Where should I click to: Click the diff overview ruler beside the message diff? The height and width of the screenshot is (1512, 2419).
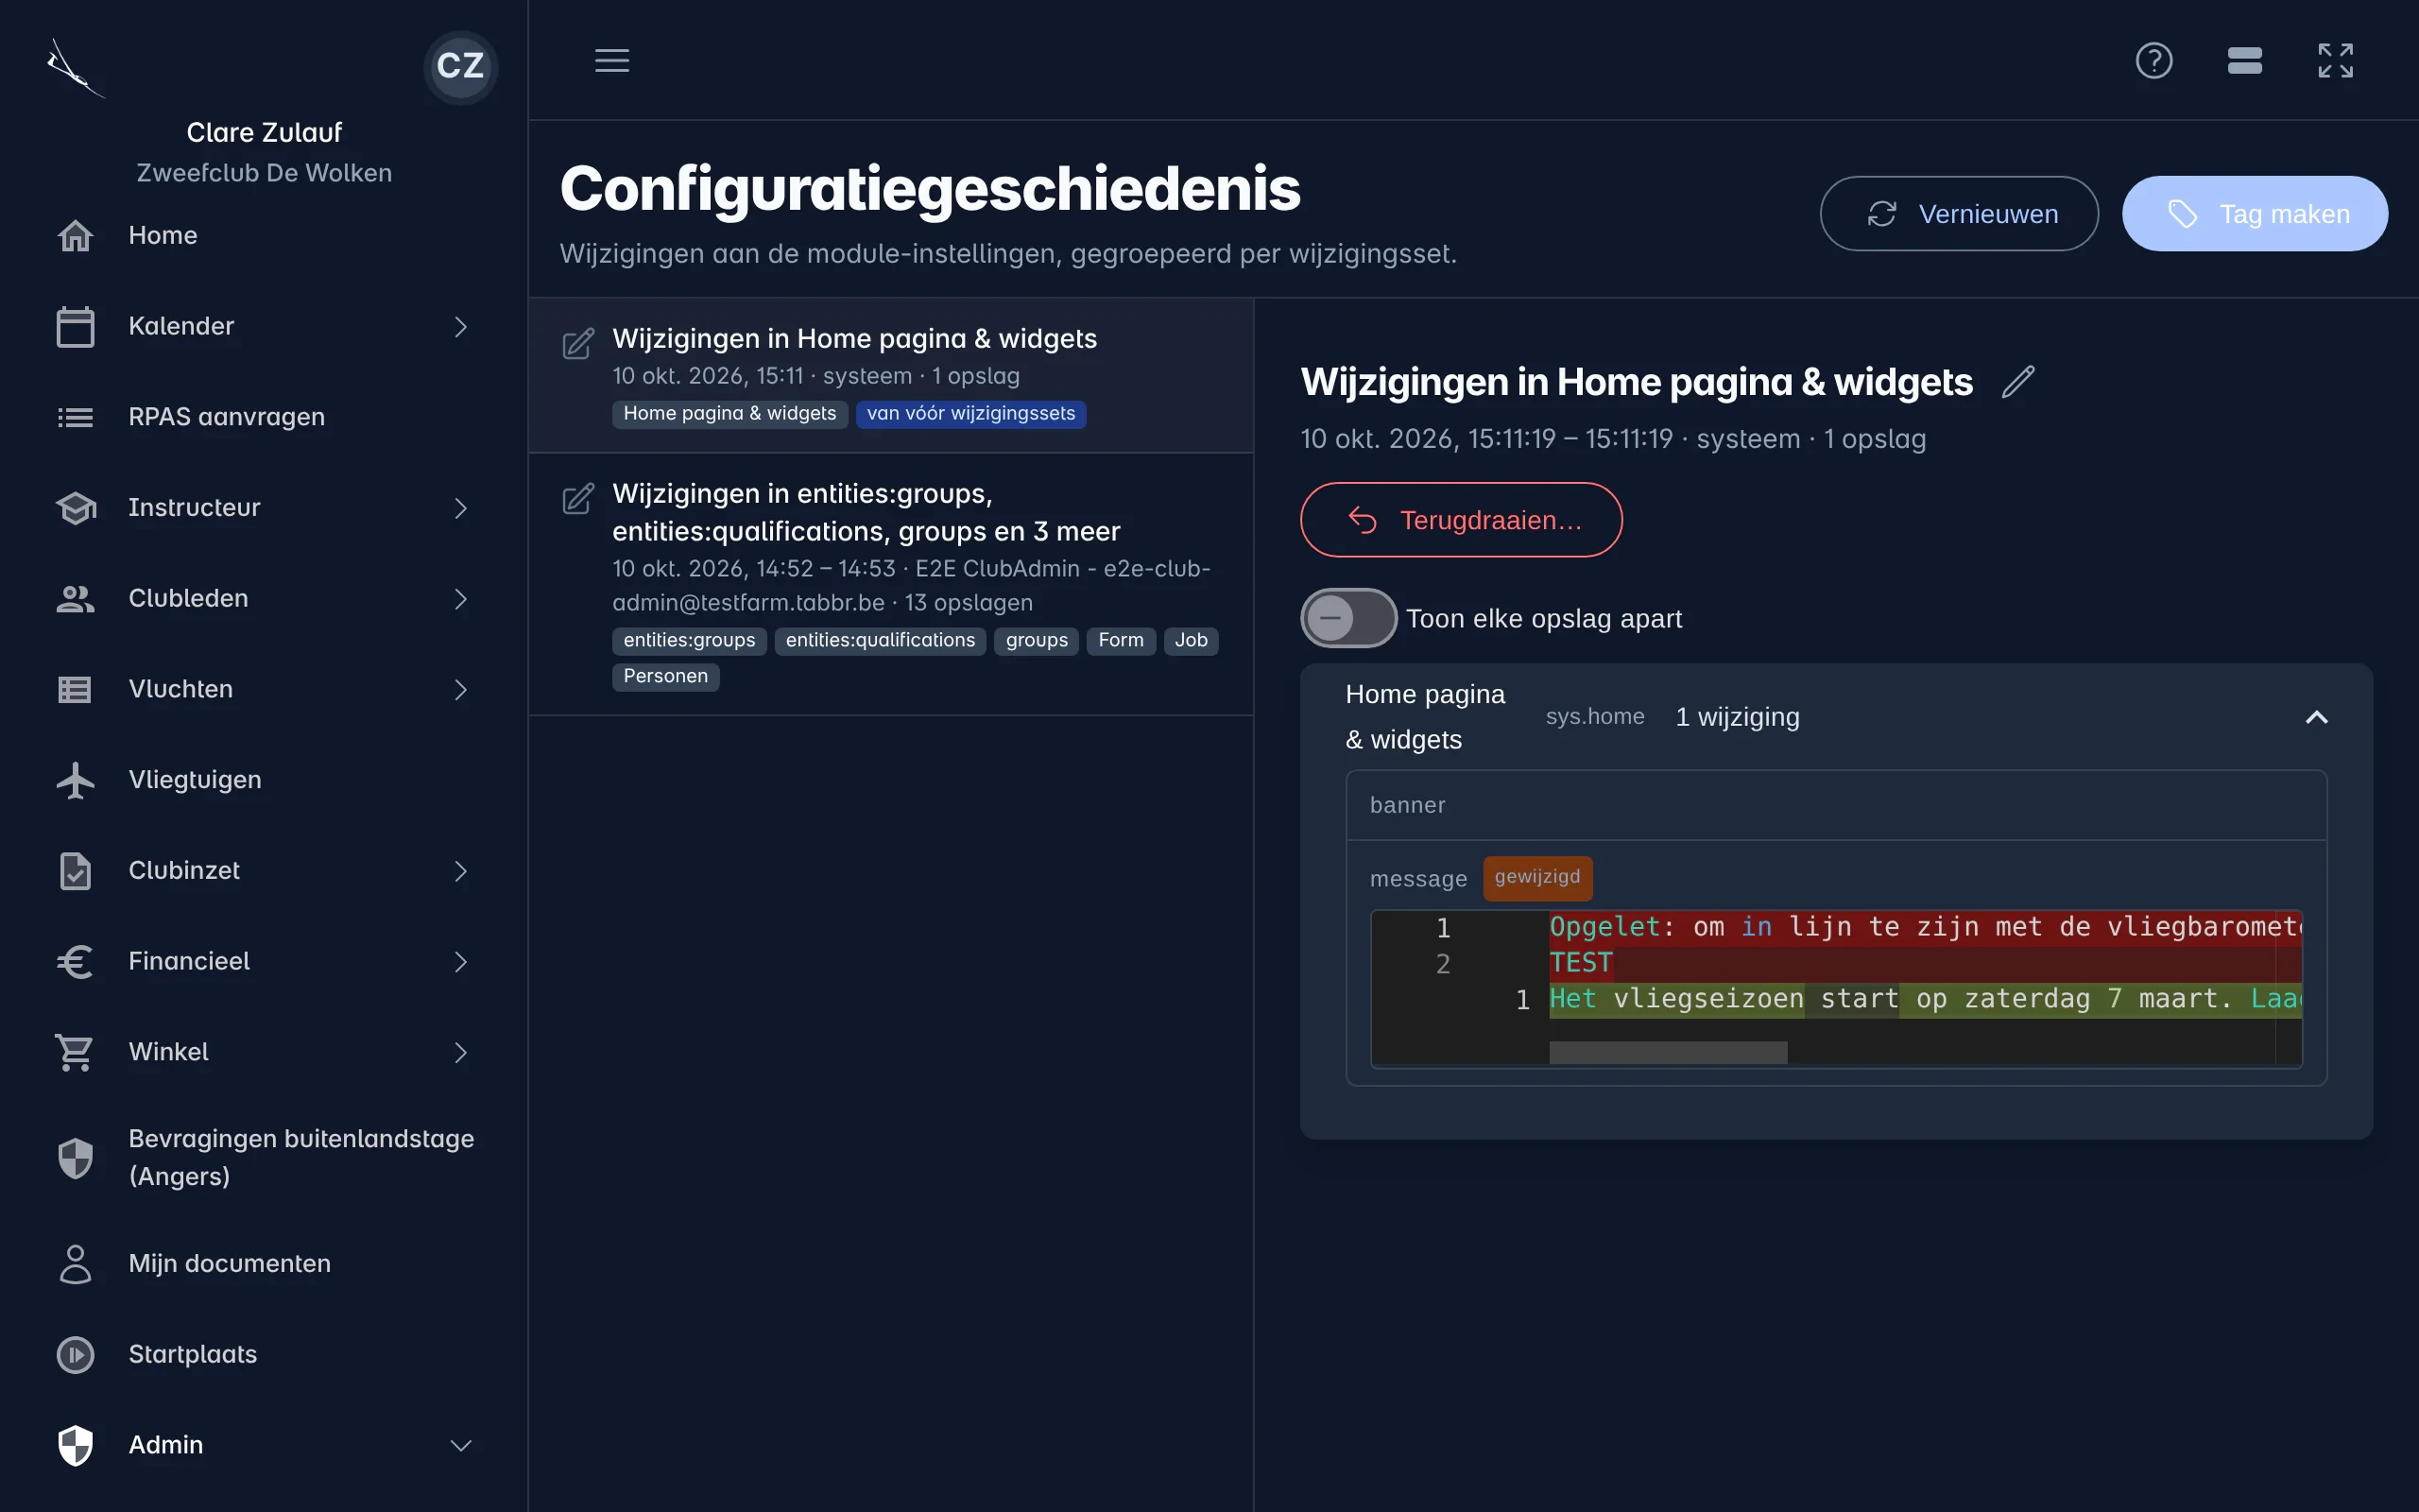click(2289, 988)
